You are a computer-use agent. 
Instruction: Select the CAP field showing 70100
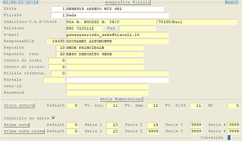click(164, 22)
